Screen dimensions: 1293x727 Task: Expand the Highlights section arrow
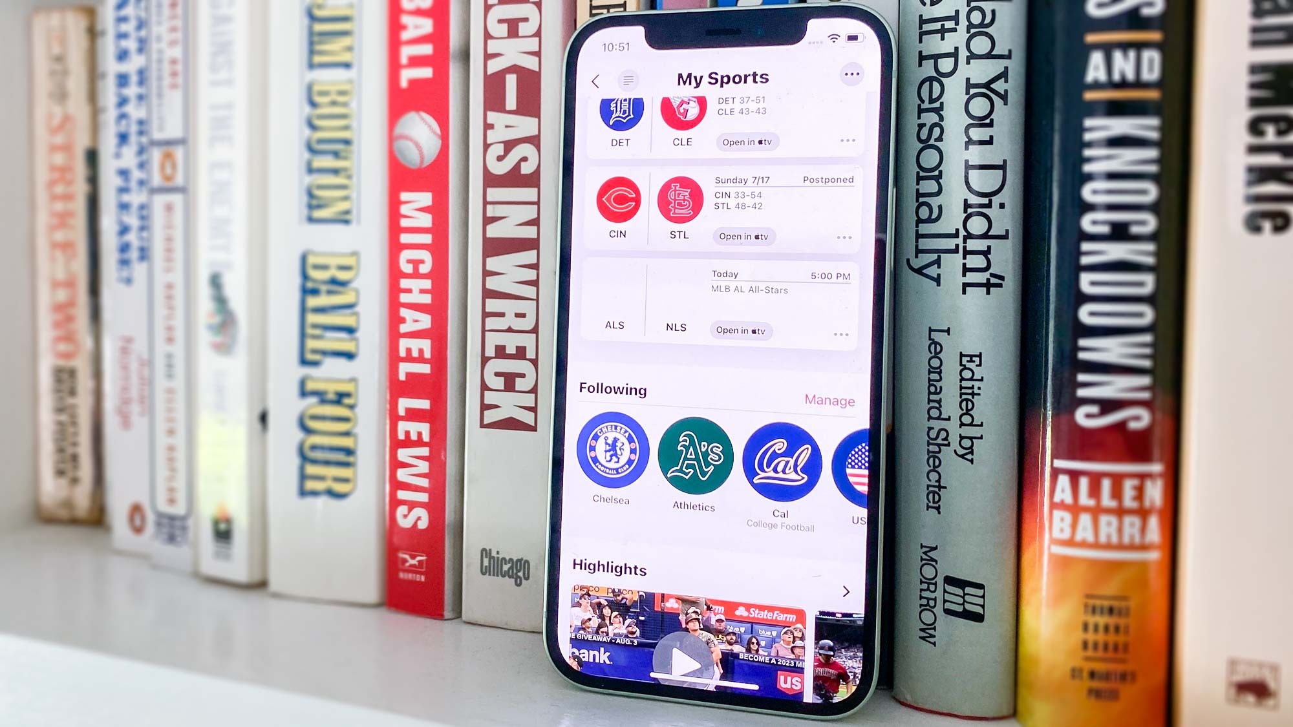846,591
